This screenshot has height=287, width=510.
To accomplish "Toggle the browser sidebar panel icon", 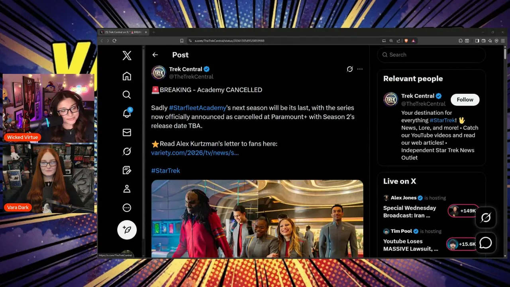I will coord(477,41).
